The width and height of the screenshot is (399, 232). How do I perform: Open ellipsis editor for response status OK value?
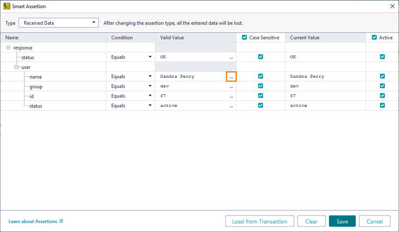[231, 57]
